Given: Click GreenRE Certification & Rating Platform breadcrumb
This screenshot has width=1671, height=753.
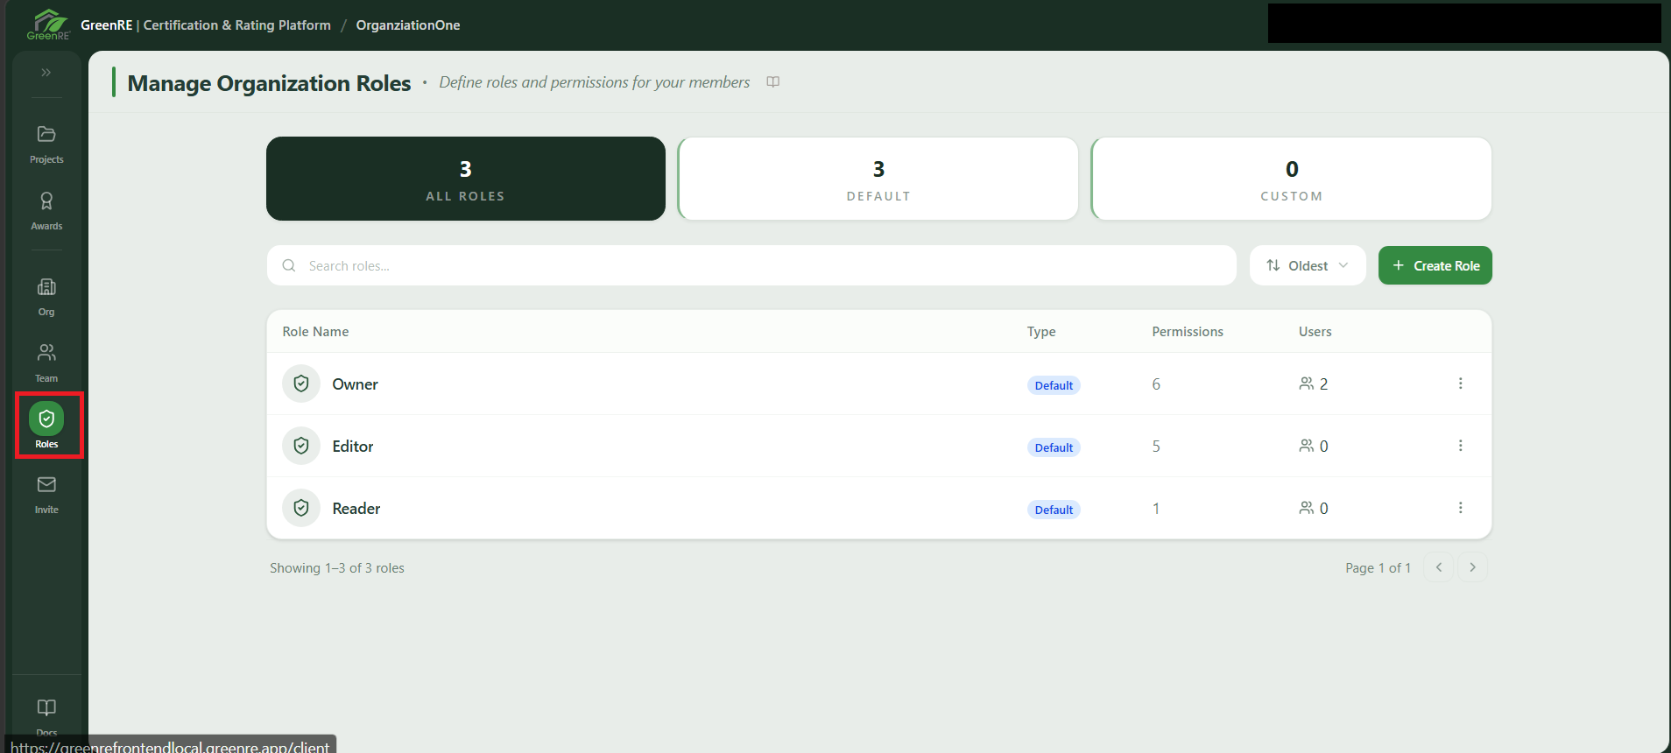Looking at the screenshot, I should point(206,25).
